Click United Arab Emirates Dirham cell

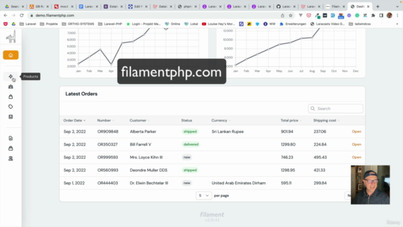click(x=239, y=183)
